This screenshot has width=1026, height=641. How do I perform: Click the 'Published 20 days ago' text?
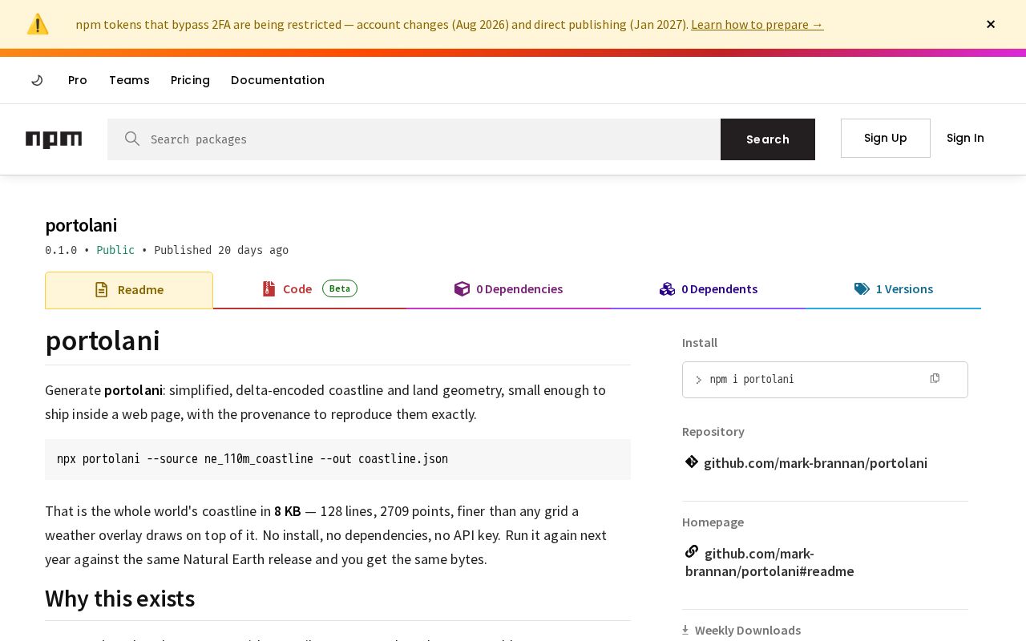point(221,250)
